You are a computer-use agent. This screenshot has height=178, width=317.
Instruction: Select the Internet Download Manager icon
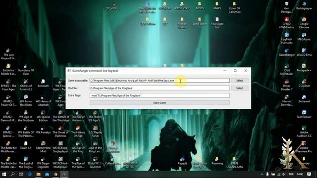pyautogui.click(x=287, y=100)
